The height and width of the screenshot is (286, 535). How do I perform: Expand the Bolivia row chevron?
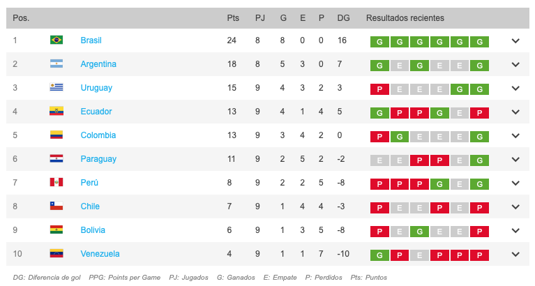click(515, 230)
